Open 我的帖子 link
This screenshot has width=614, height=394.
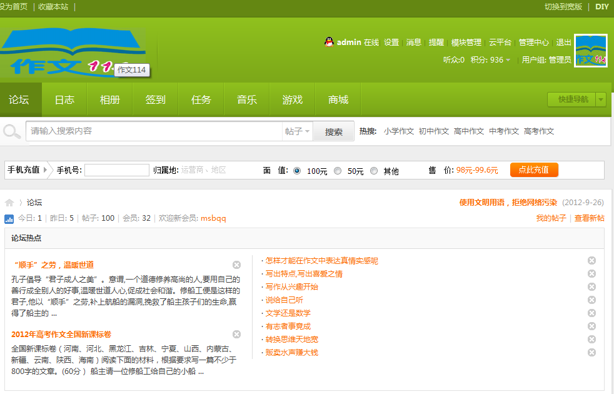(x=551, y=218)
